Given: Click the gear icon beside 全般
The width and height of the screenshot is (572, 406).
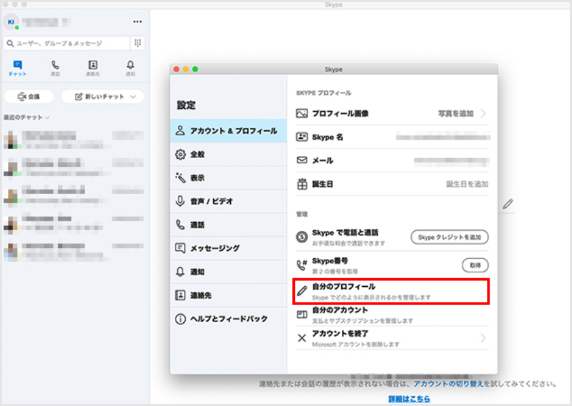Looking at the screenshot, I should (x=180, y=155).
